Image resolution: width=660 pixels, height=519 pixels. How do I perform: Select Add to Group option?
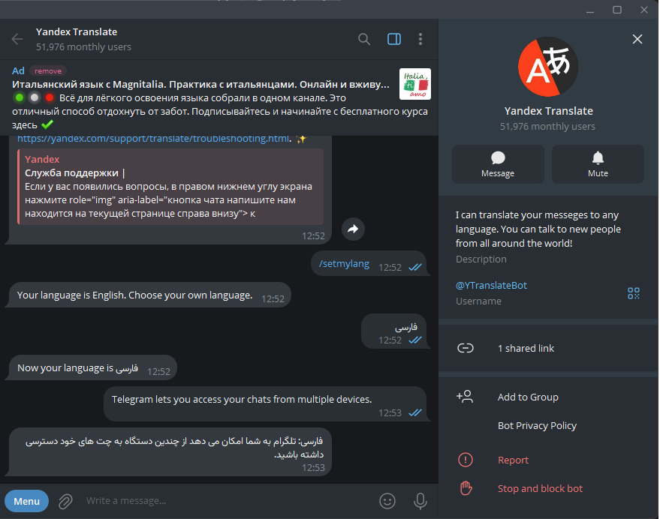527,397
